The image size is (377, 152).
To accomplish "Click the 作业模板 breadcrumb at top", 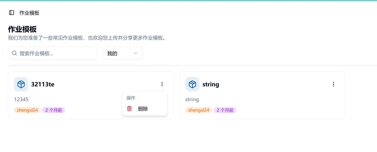I will 29,13.
